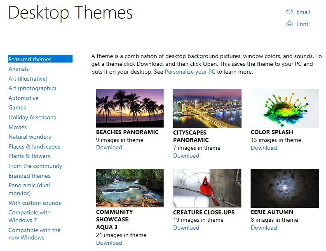Open the Animals category
This screenshot has height=251, width=326.
(x=19, y=69)
